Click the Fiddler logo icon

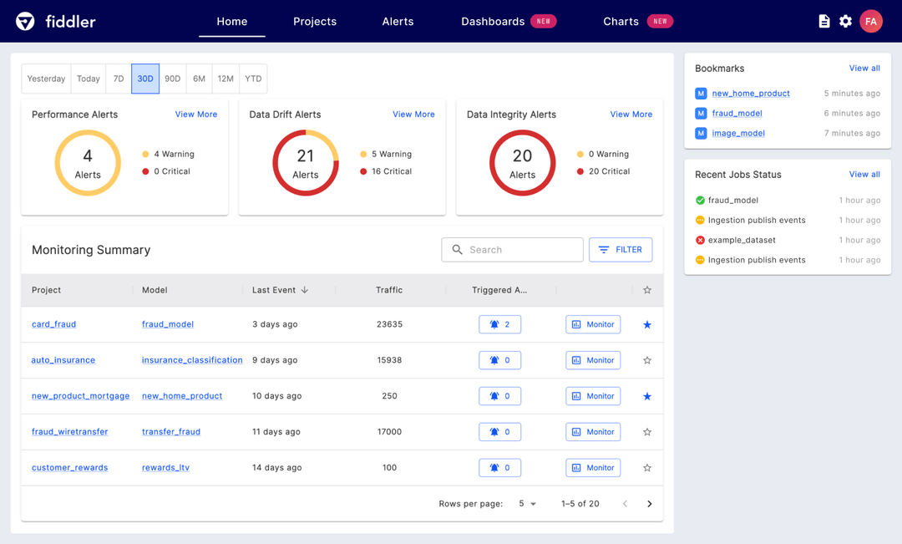pos(24,21)
